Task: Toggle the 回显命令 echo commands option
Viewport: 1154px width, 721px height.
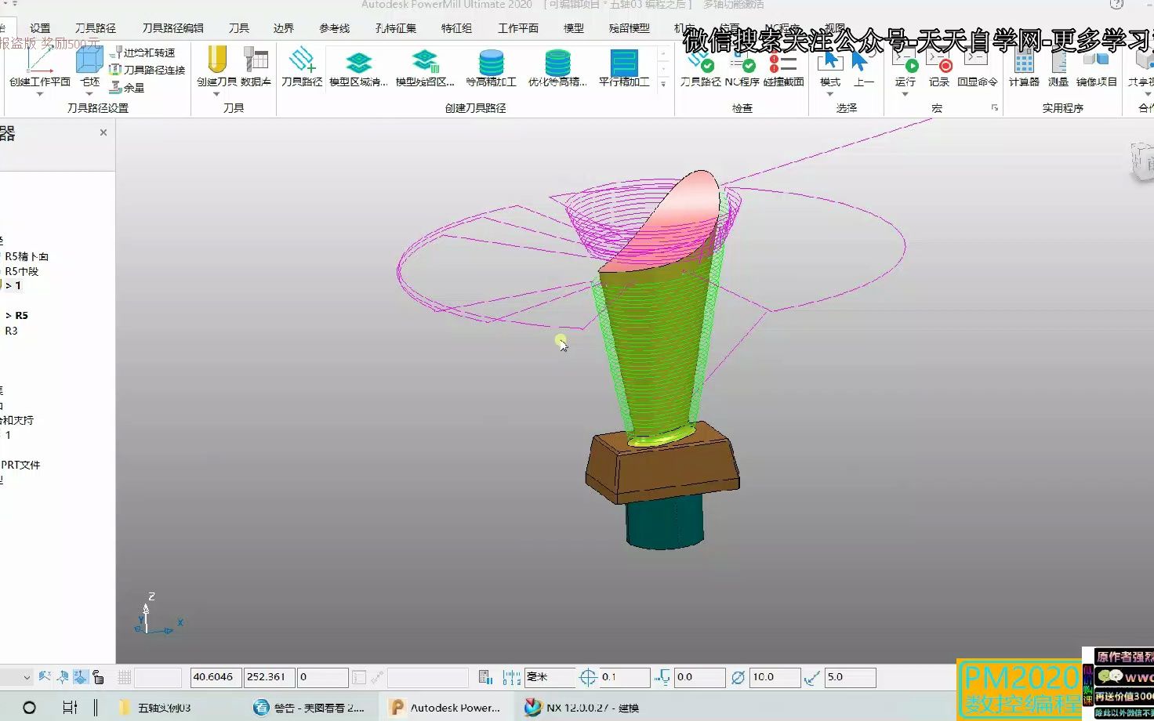Action: [x=977, y=67]
